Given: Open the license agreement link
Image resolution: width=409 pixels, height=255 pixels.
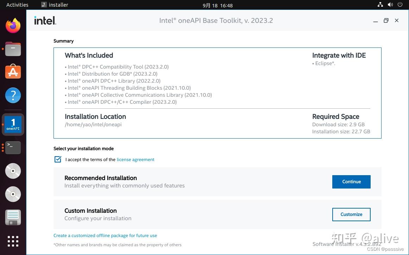Looking at the screenshot, I should 135,159.
